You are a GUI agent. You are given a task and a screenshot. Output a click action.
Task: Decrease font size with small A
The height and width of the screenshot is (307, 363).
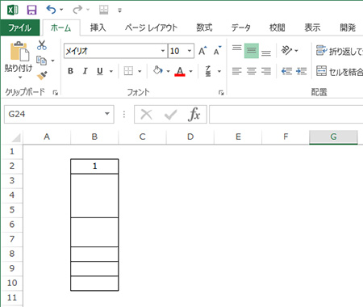tap(217, 50)
